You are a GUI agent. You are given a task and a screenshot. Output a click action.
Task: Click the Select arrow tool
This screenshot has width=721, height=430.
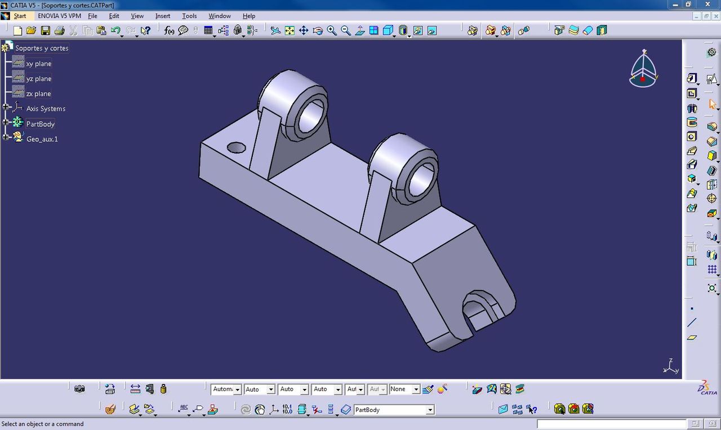click(x=712, y=104)
